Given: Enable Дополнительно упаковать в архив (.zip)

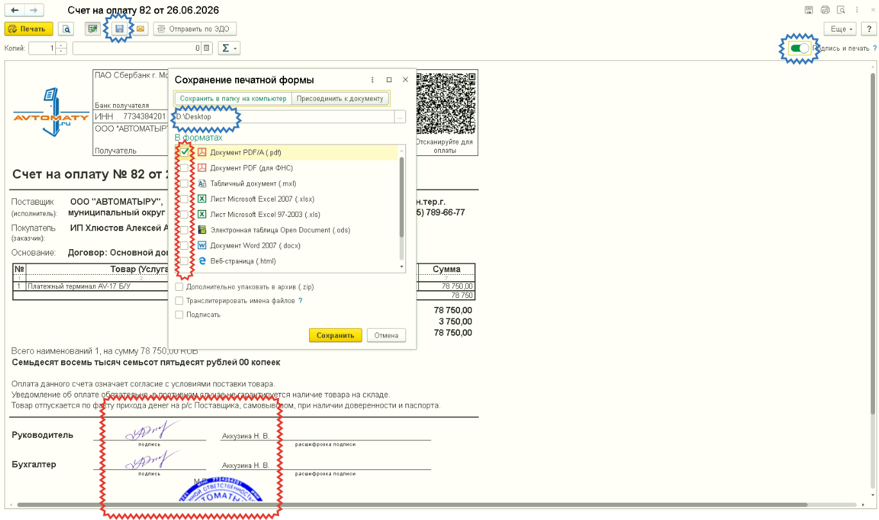Looking at the screenshot, I should tap(179, 287).
